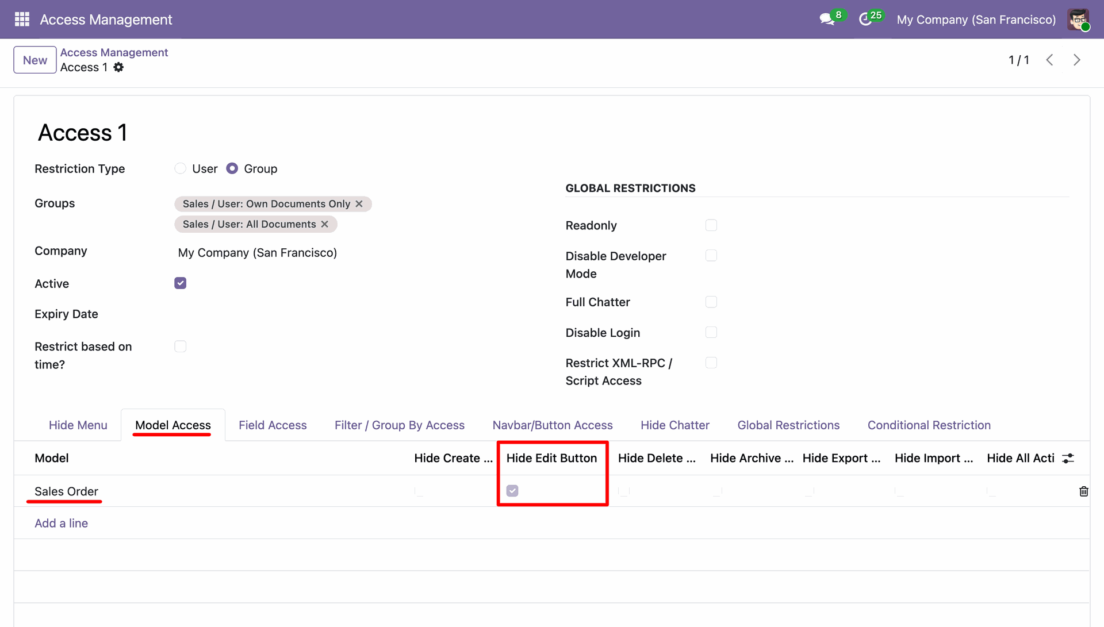Toggle Hide Create checkbox for Sales Order
The height and width of the screenshot is (627, 1104).
(419, 491)
